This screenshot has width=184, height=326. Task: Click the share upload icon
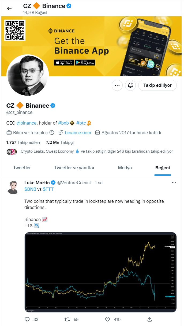pyautogui.click(x=150, y=319)
